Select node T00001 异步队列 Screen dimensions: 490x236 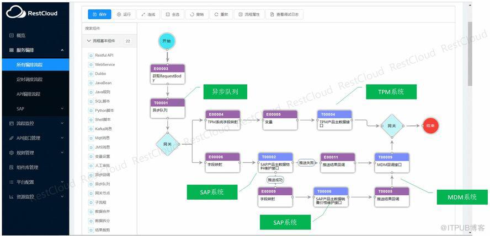[168, 108]
